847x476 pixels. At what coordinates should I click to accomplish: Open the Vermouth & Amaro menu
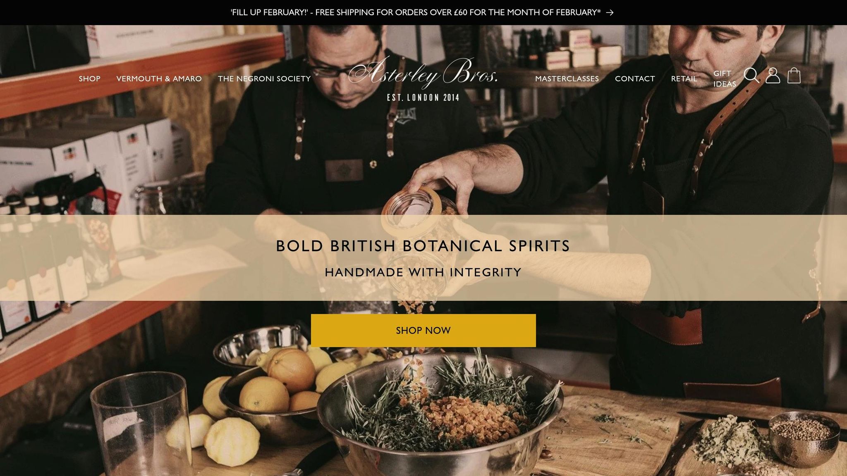tap(159, 79)
